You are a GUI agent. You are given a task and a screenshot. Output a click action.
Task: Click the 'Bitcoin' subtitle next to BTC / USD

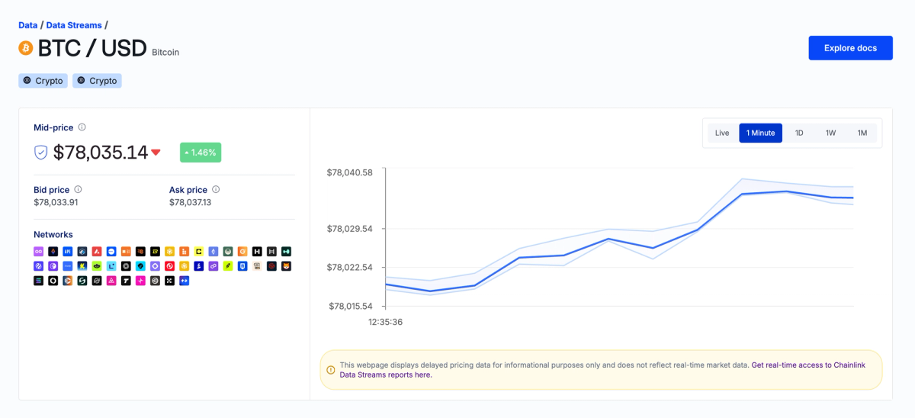pyautogui.click(x=165, y=53)
